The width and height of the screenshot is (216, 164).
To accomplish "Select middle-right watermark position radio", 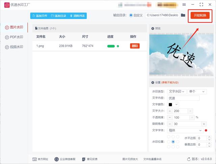I will click(178, 142).
